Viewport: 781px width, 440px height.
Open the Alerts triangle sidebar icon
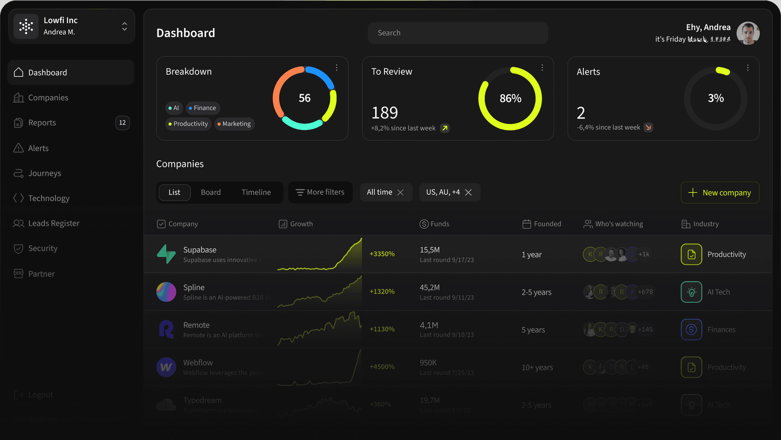18,148
